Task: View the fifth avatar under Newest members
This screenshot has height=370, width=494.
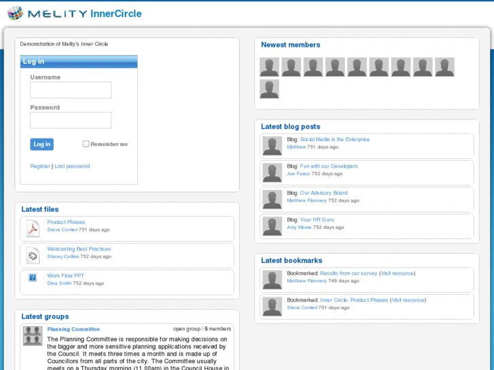Action: [357, 67]
